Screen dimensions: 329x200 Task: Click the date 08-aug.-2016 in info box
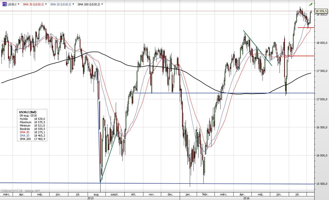coord(29,115)
